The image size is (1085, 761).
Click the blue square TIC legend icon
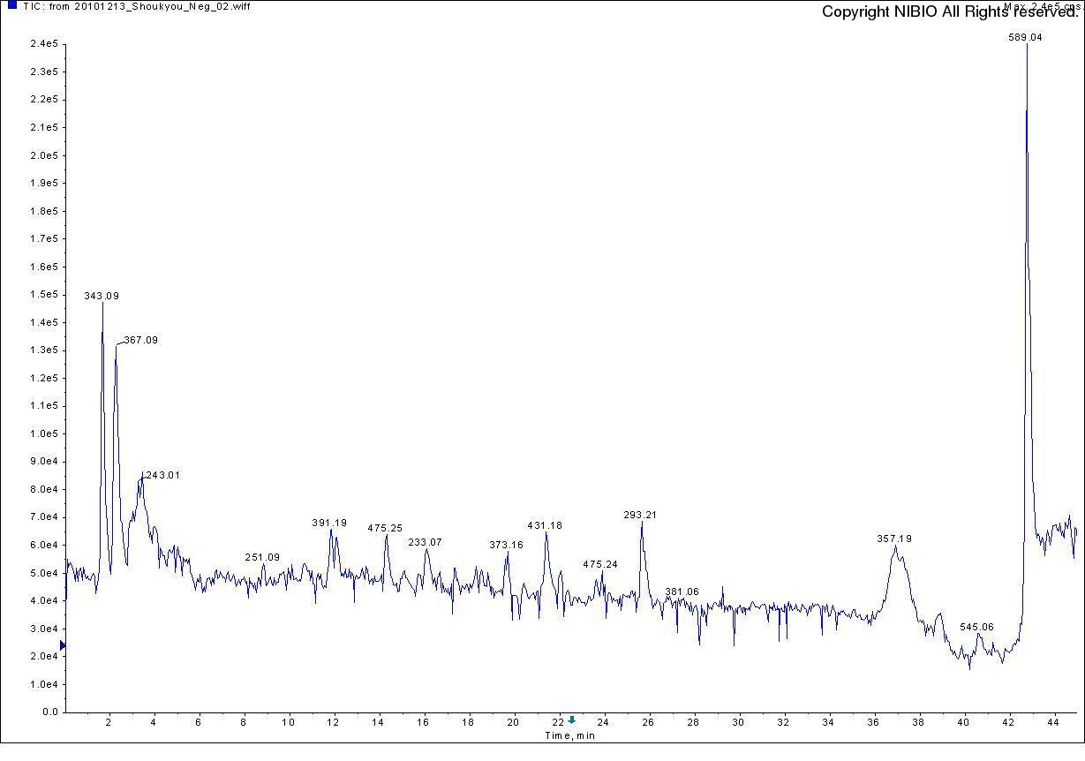coord(12,6)
